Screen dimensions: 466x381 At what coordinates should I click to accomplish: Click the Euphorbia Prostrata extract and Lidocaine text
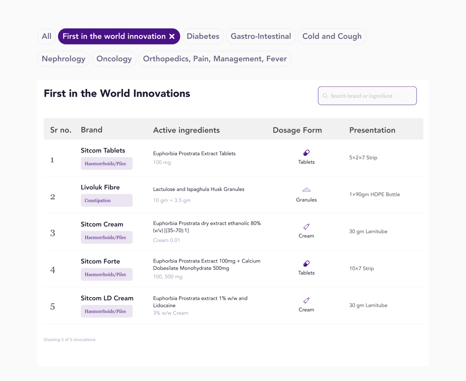200,302
